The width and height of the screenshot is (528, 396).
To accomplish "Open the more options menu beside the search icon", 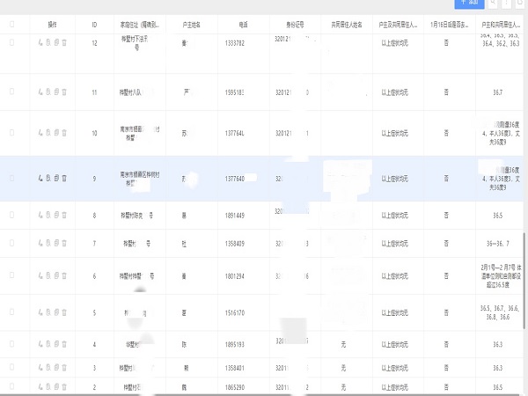I will pyautogui.click(x=506, y=4).
